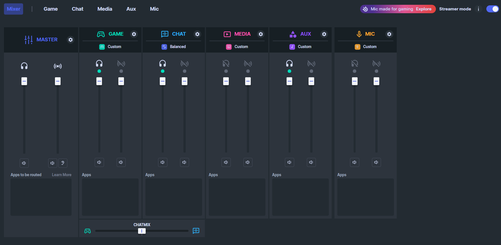This screenshot has height=245, width=501.
Task: Enable Media stream routing
Action: pyautogui.click(x=248, y=63)
